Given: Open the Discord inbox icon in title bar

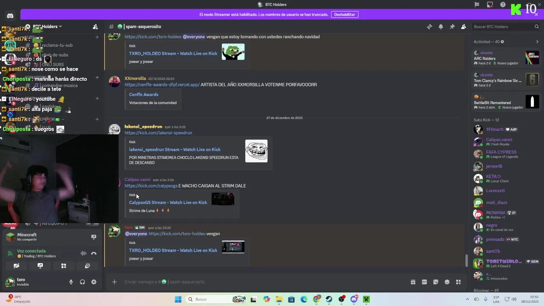Looking at the screenshot, I should tap(490, 5).
